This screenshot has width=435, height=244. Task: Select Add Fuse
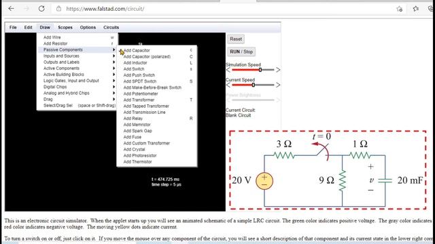[157, 137]
